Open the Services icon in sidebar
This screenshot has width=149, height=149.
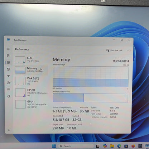[9, 96]
